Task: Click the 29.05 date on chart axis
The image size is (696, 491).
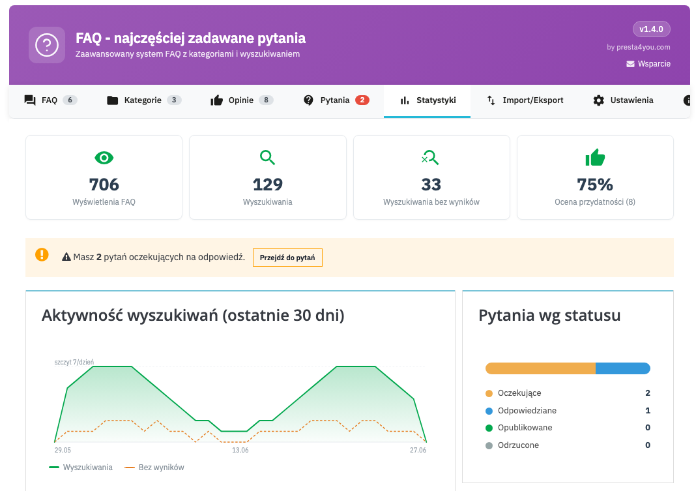Action: [63, 450]
